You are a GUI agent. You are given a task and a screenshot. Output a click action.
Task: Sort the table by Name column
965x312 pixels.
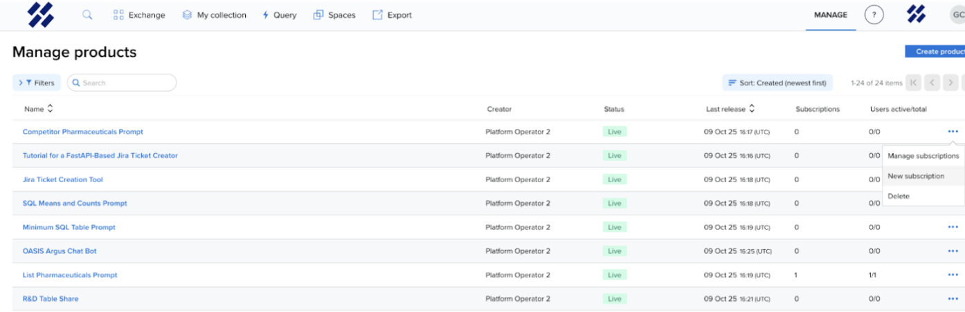point(38,109)
